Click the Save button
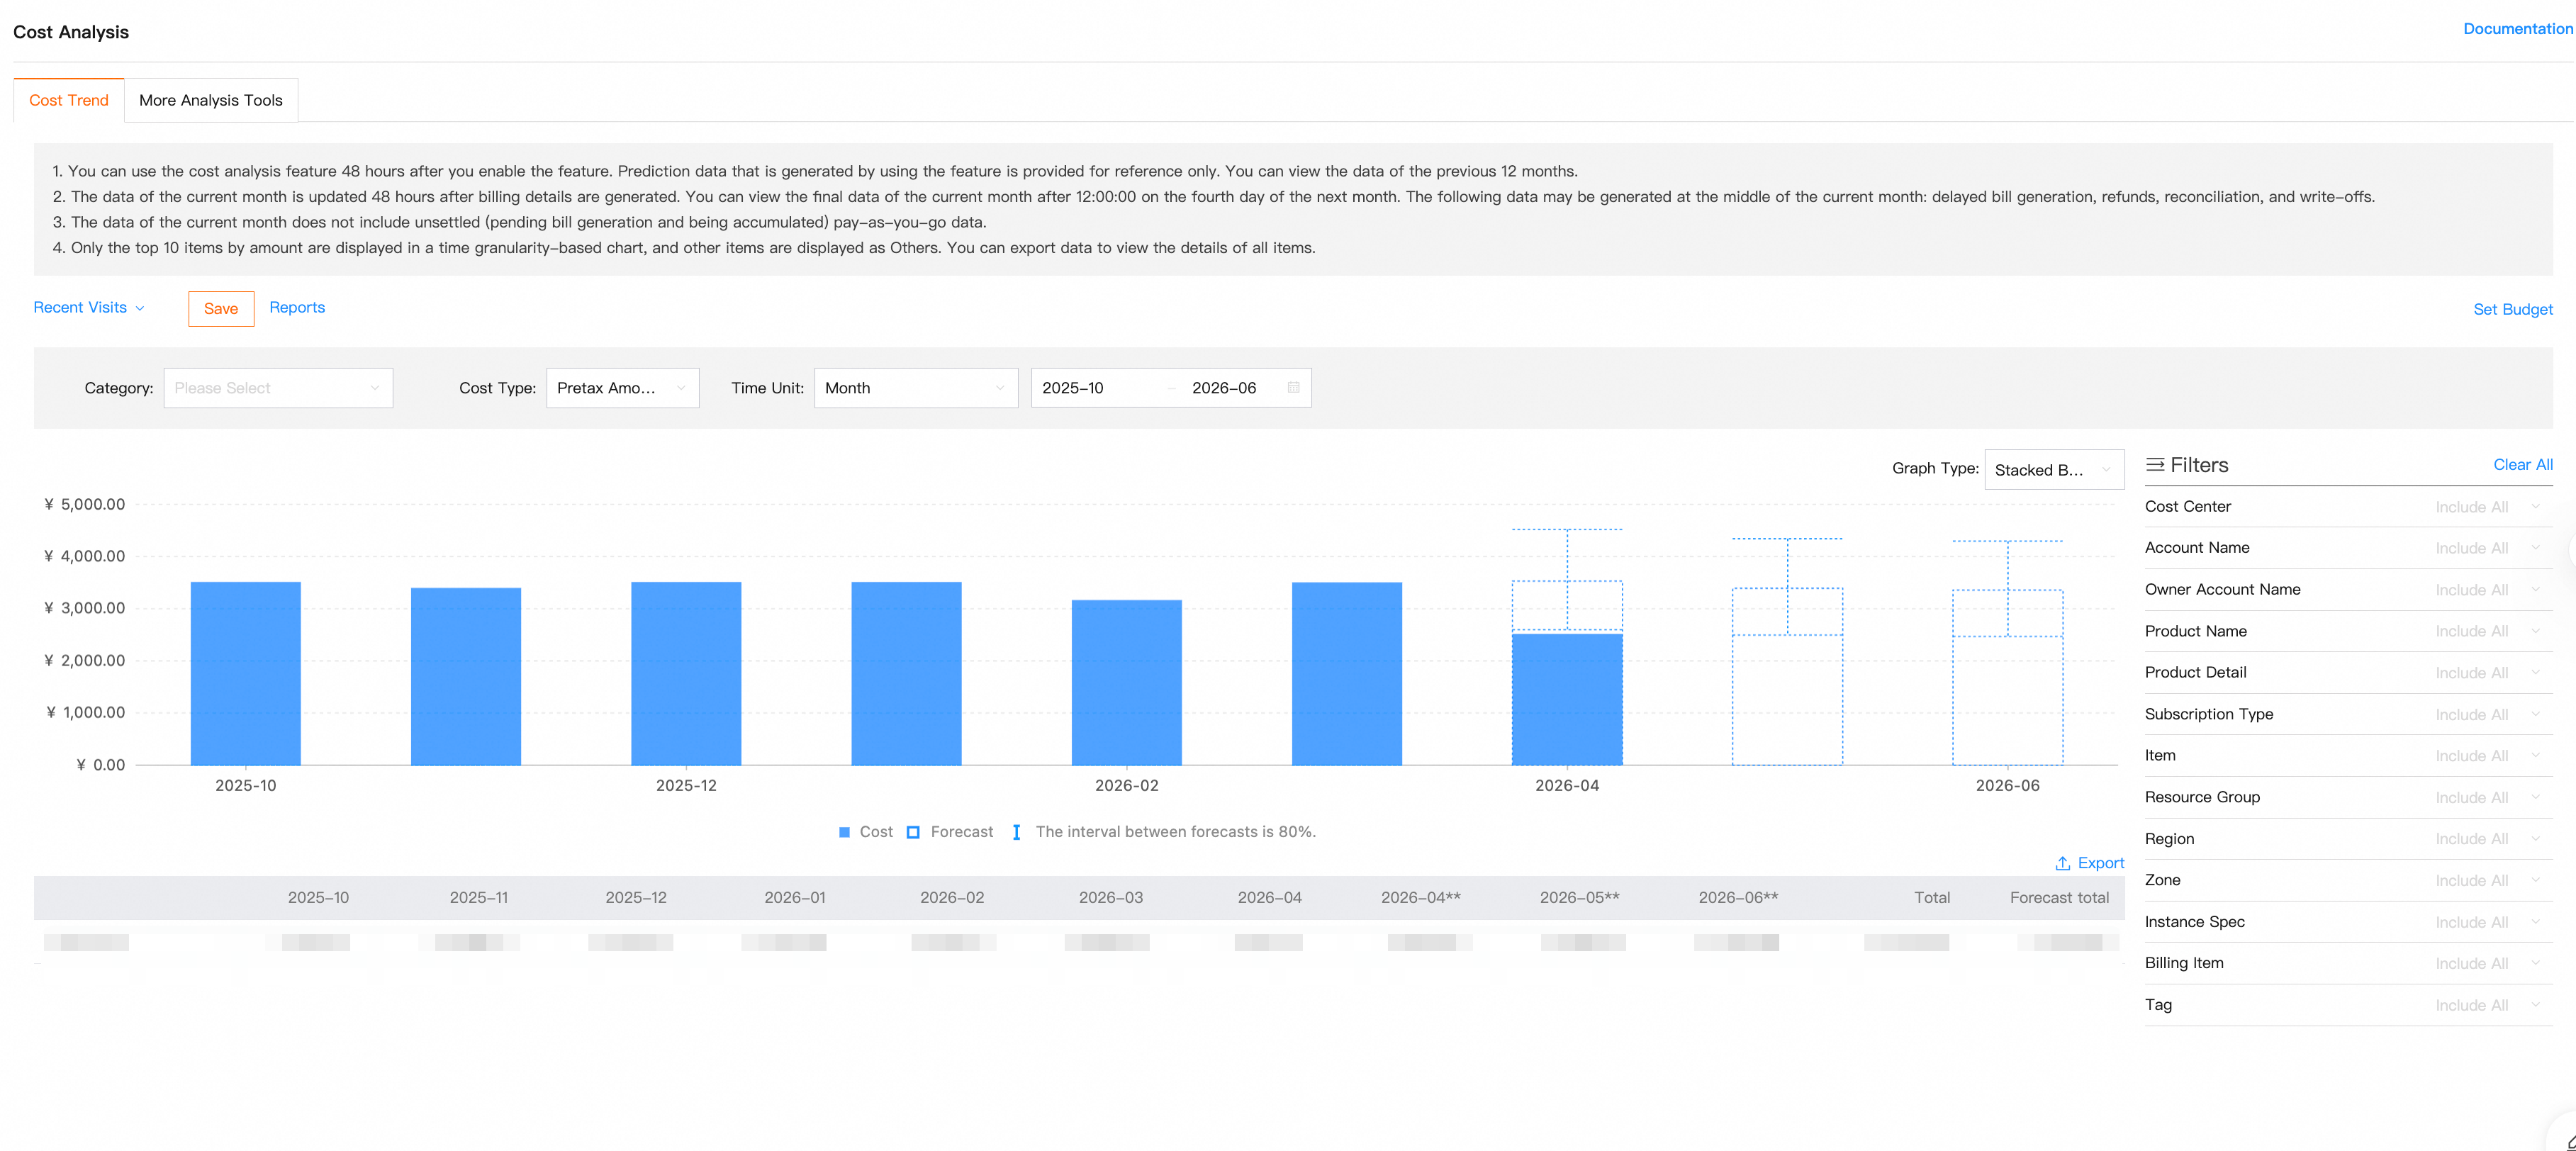The image size is (2576, 1151). coord(221,309)
